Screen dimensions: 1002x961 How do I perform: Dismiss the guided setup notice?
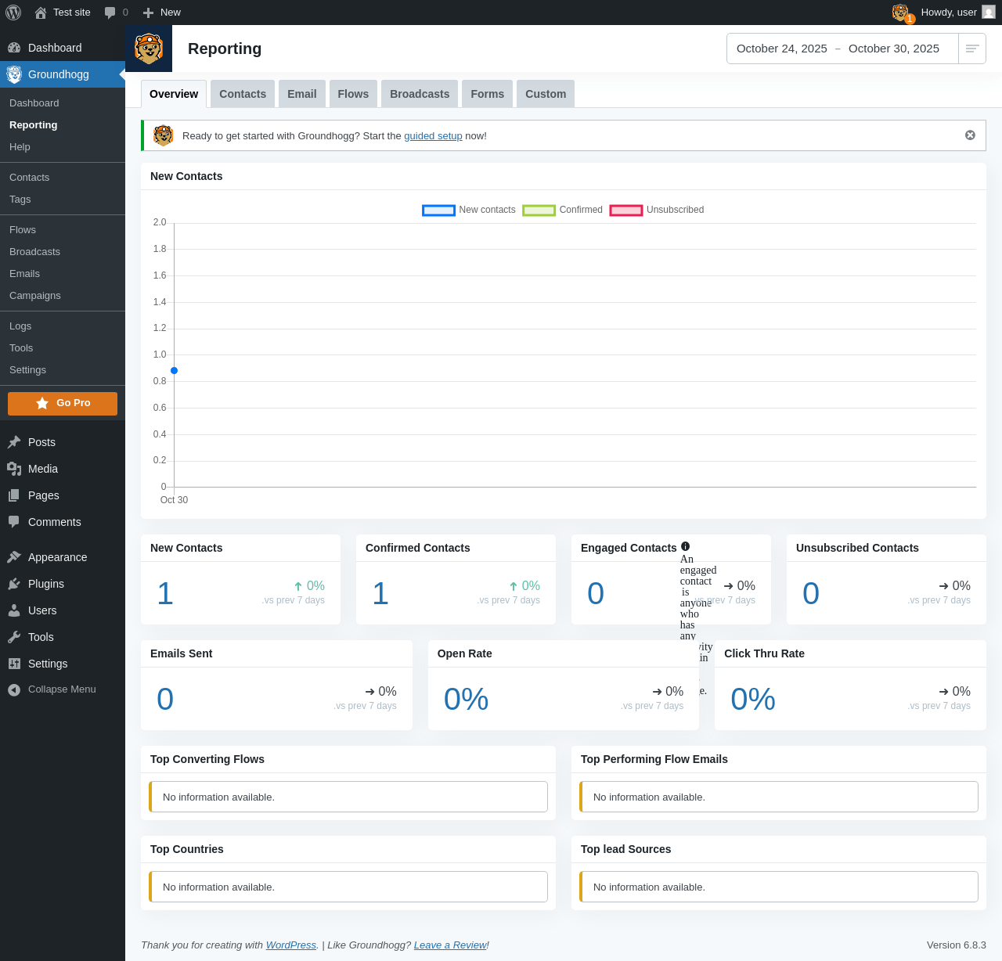[x=970, y=135]
